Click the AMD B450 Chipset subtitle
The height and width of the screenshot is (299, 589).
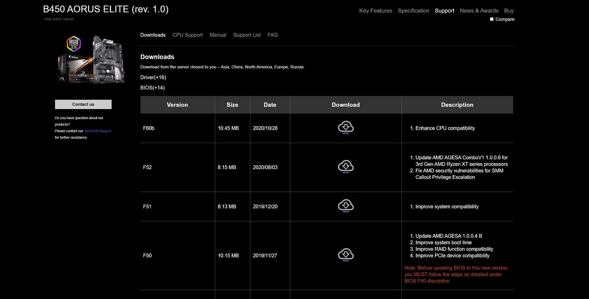pos(59,19)
